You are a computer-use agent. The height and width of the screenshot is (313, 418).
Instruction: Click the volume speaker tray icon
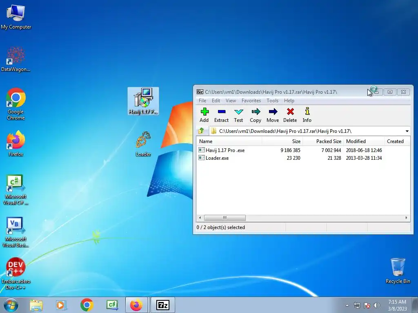click(377, 305)
